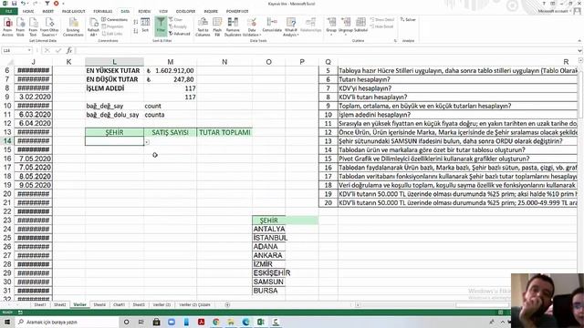The height and width of the screenshot is (328, 584).
Task: Click filter icon in Quick Access Toolbar
Action: (47, 4)
